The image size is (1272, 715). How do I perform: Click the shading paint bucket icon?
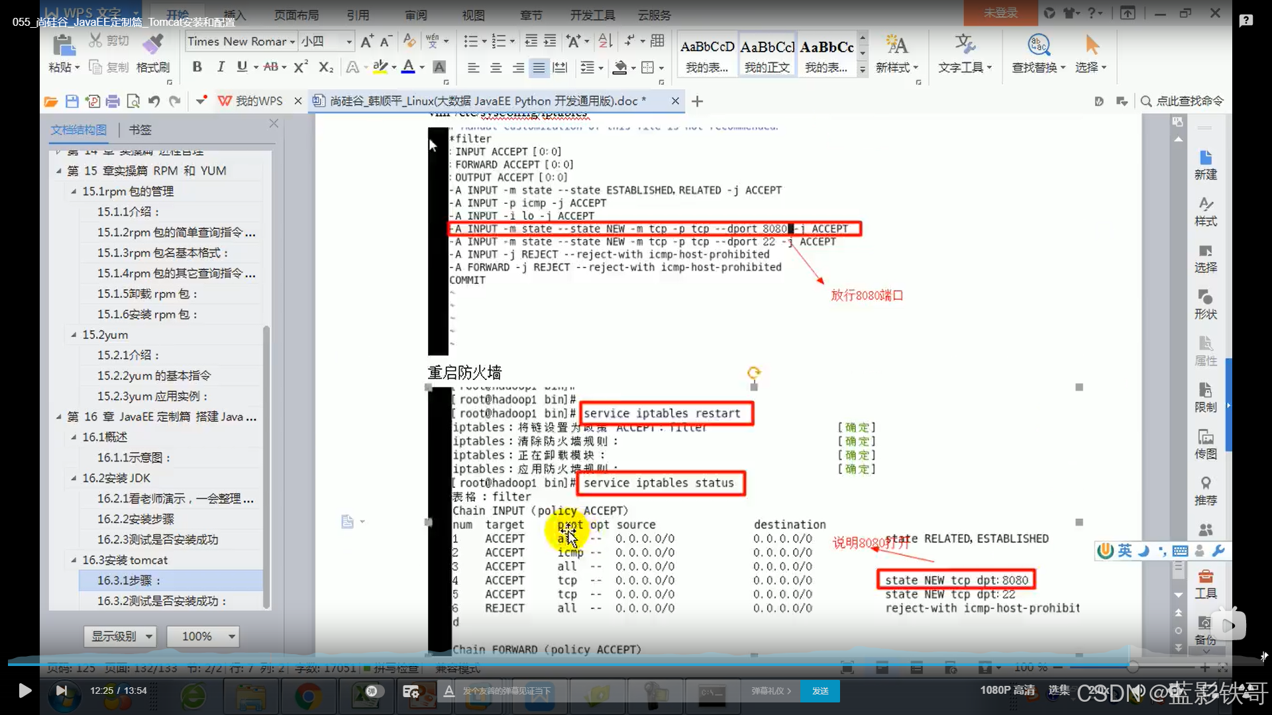(x=620, y=68)
